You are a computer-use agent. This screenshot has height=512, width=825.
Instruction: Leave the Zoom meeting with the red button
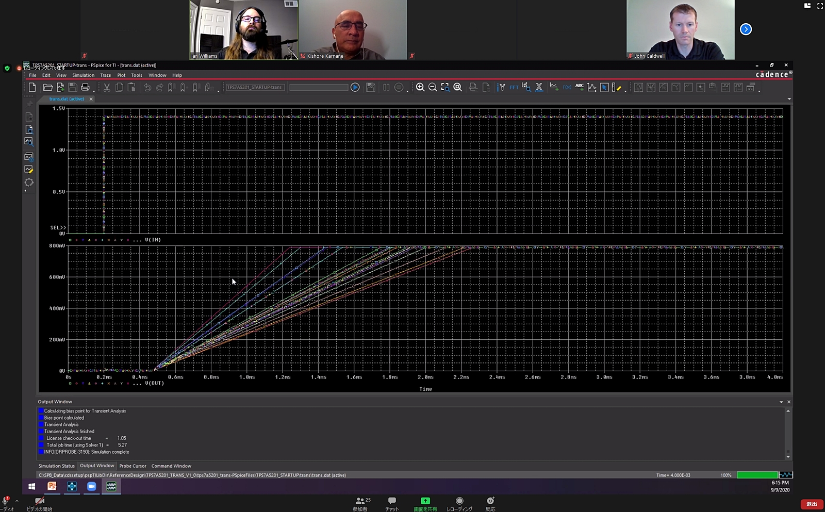click(x=812, y=504)
